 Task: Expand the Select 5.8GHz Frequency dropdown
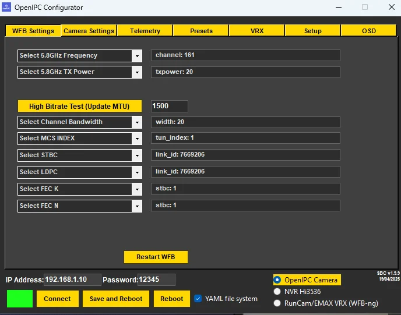(137, 56)
